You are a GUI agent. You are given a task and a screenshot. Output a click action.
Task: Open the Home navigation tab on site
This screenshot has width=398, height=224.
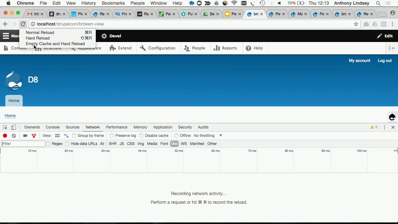(x=14, y=101)
